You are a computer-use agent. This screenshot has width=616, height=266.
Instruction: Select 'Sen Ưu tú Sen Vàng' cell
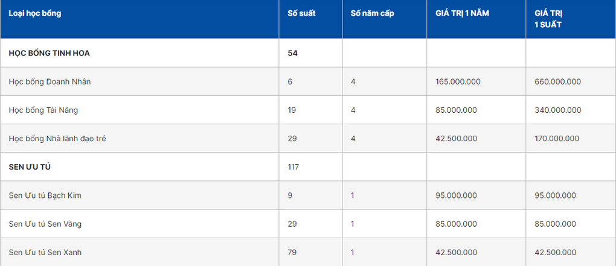[x=45, y=224]
